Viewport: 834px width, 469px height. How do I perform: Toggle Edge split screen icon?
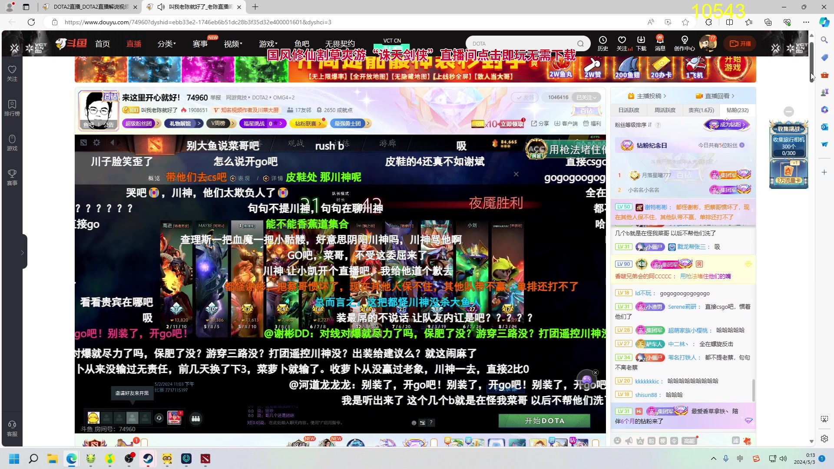pos(729,22)
